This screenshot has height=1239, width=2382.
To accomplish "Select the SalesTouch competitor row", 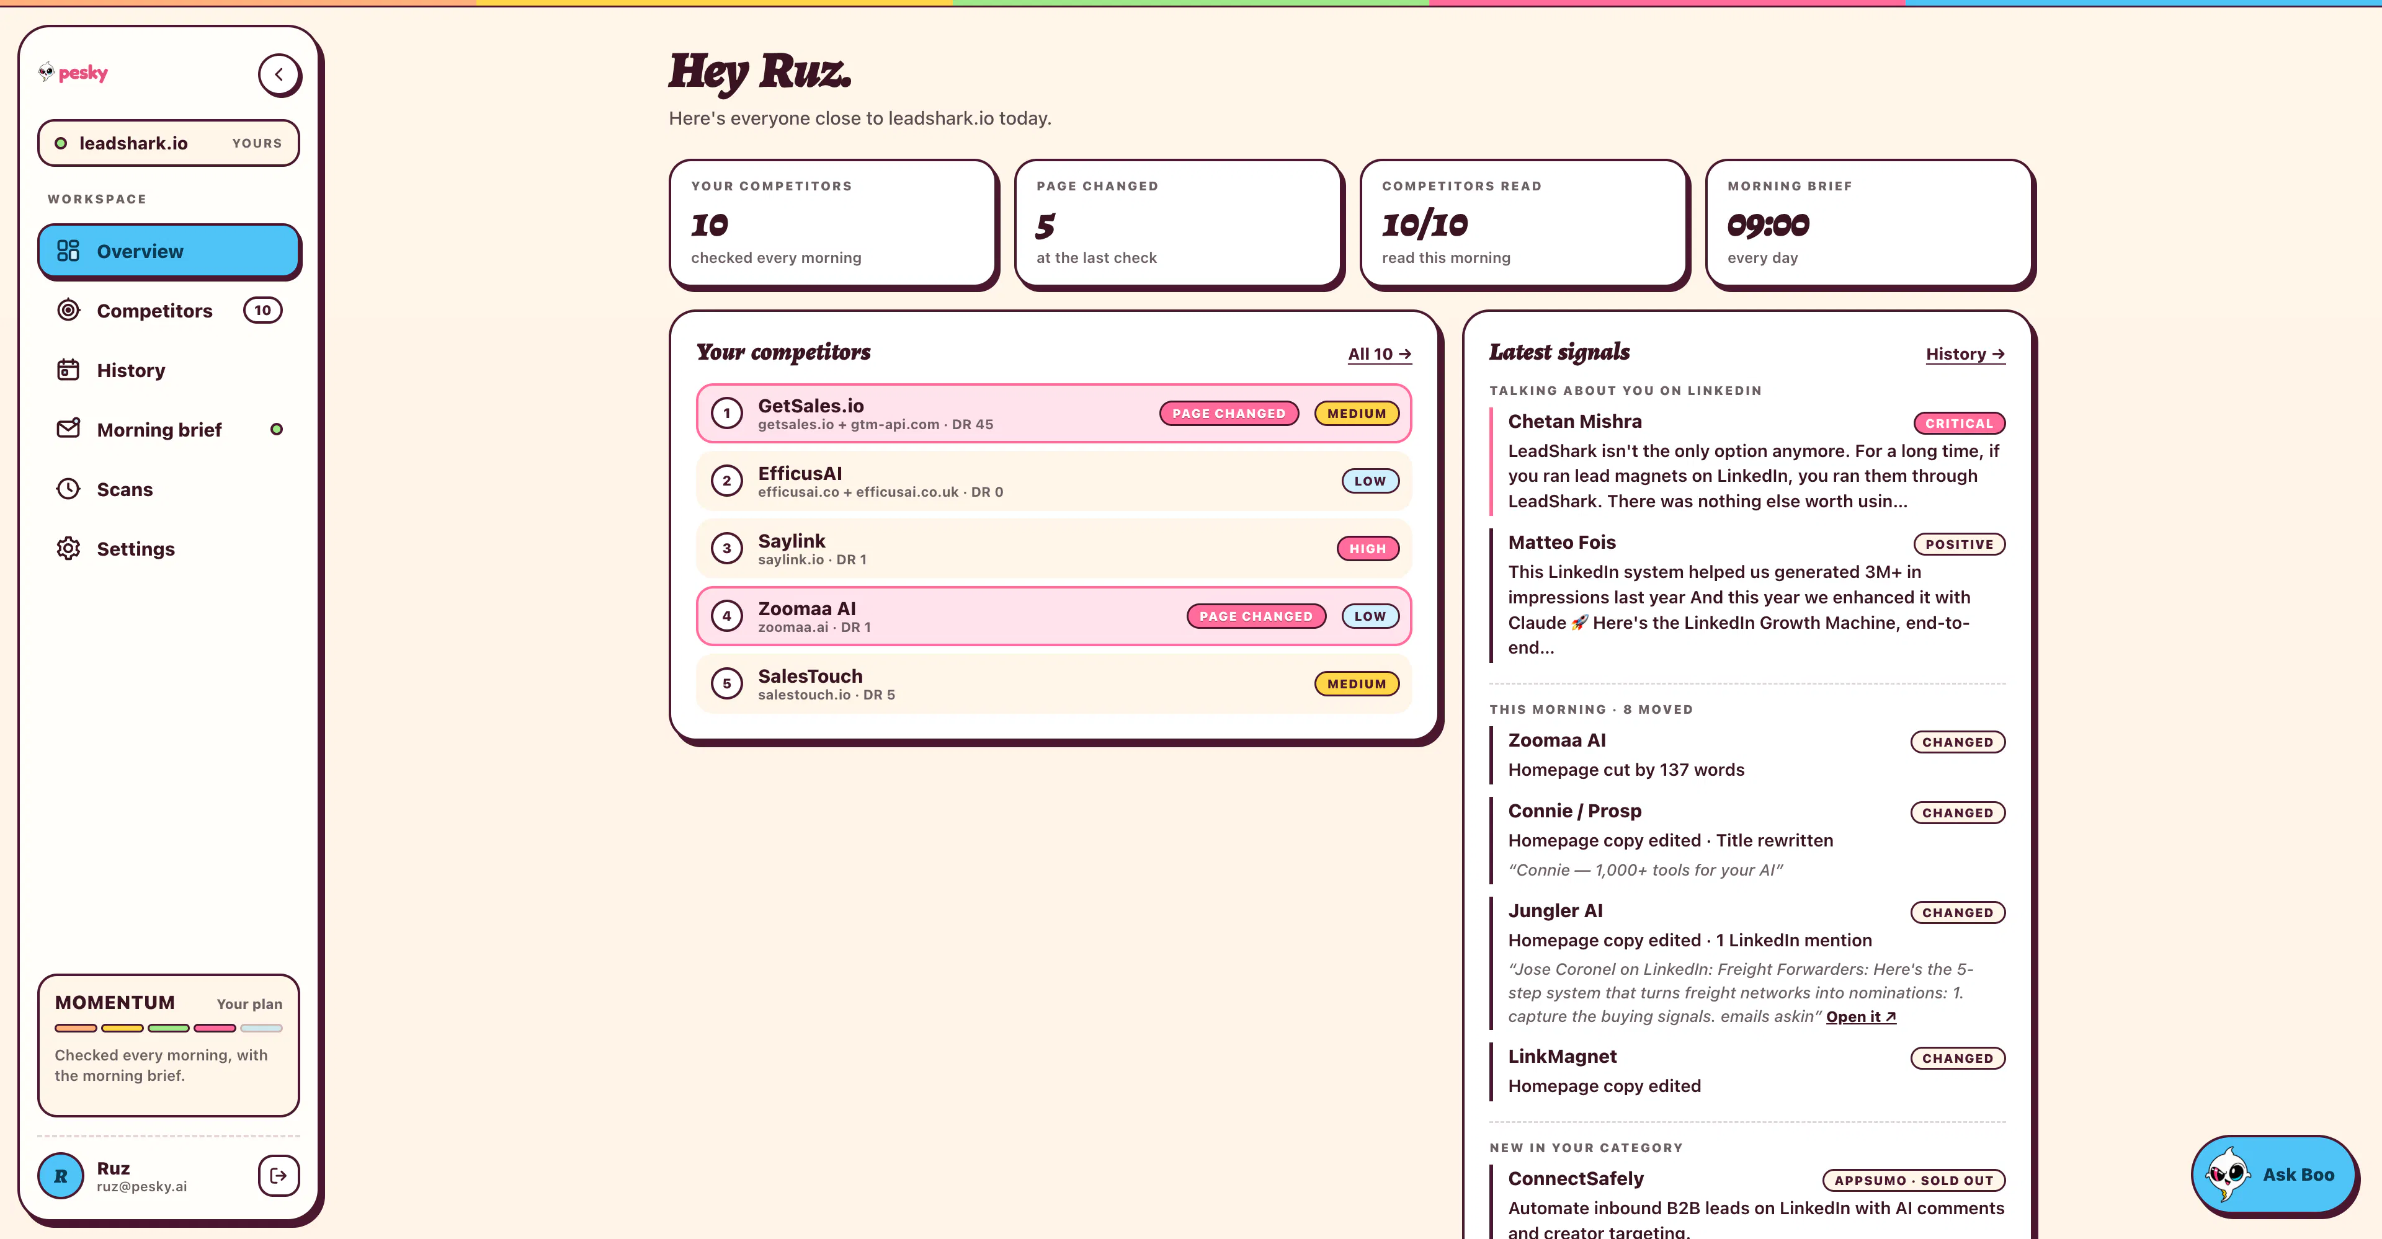I will [x=1054, y=683].
